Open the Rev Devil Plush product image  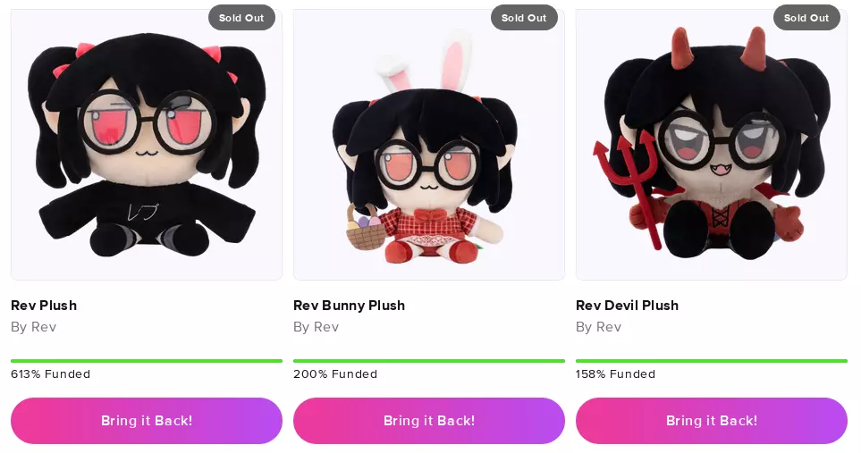tap(712, 145)
